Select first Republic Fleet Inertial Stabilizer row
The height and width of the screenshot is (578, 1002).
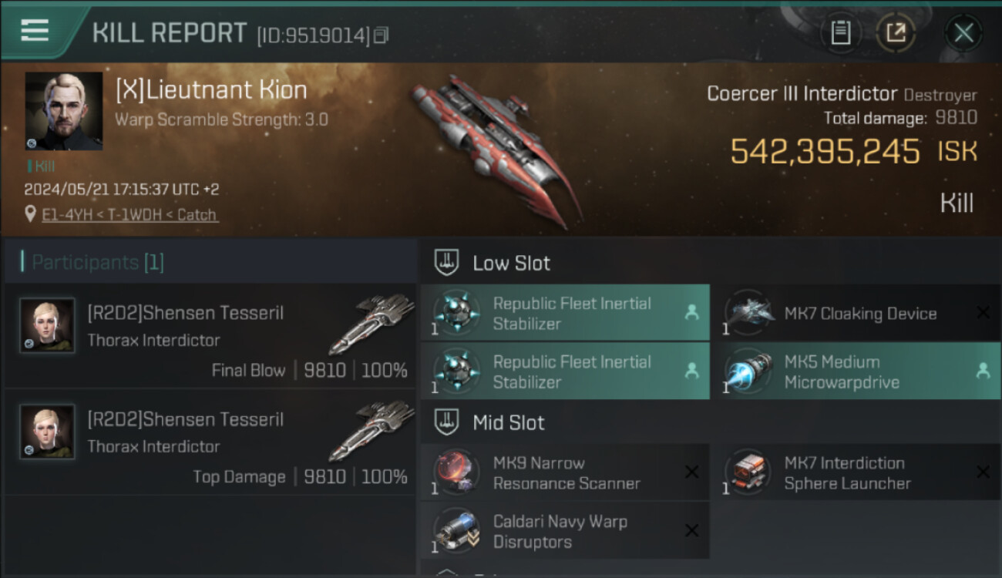click(565, 313)
